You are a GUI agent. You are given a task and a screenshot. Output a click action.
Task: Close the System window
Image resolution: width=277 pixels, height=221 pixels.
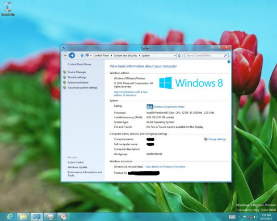227,47
